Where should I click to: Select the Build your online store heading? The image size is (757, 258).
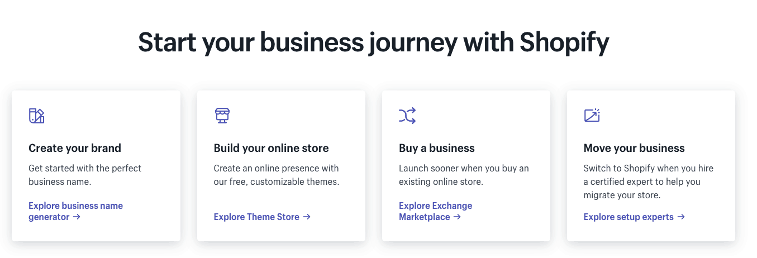271,148
